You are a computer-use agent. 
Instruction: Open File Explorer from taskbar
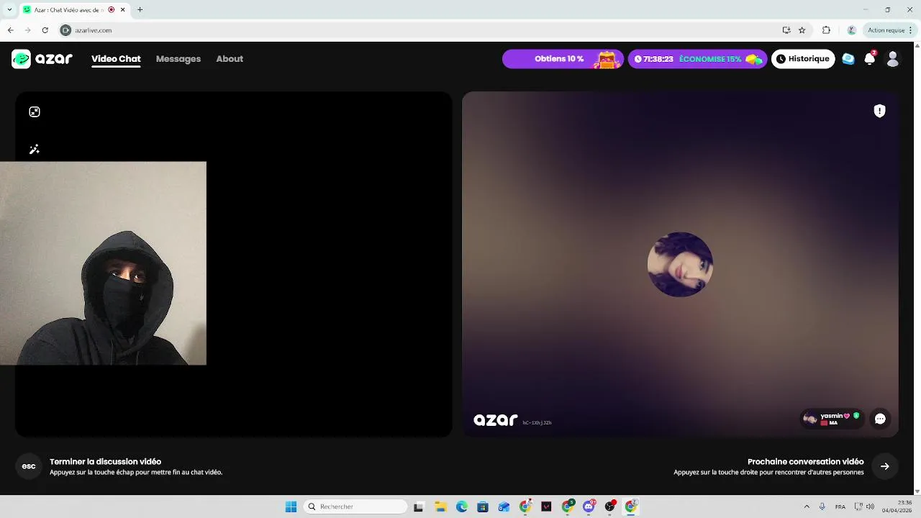(440, 506)
